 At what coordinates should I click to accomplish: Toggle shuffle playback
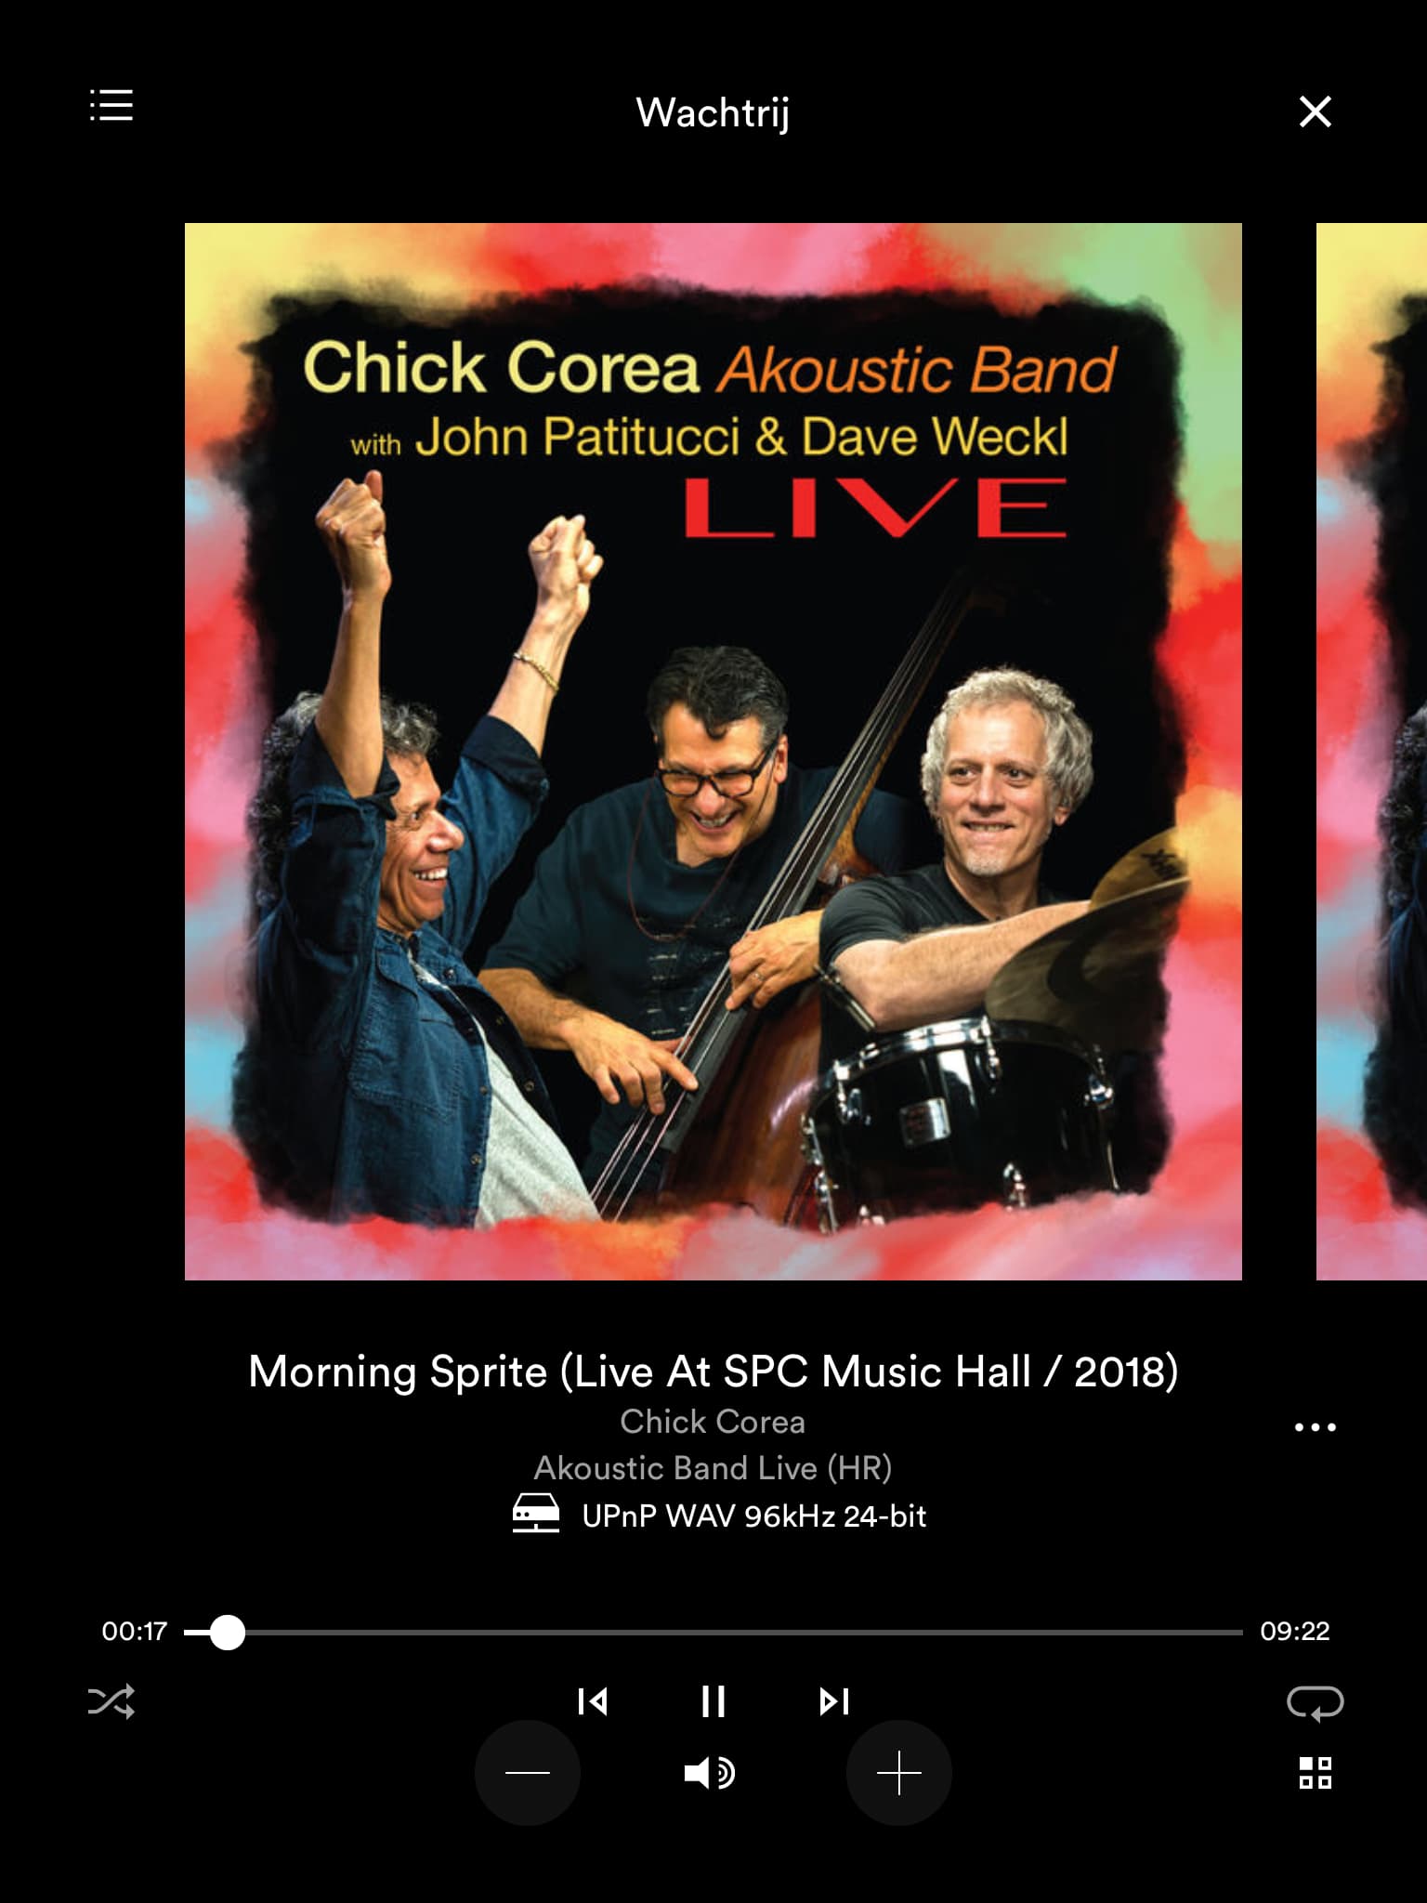(x=111, y=1701)
